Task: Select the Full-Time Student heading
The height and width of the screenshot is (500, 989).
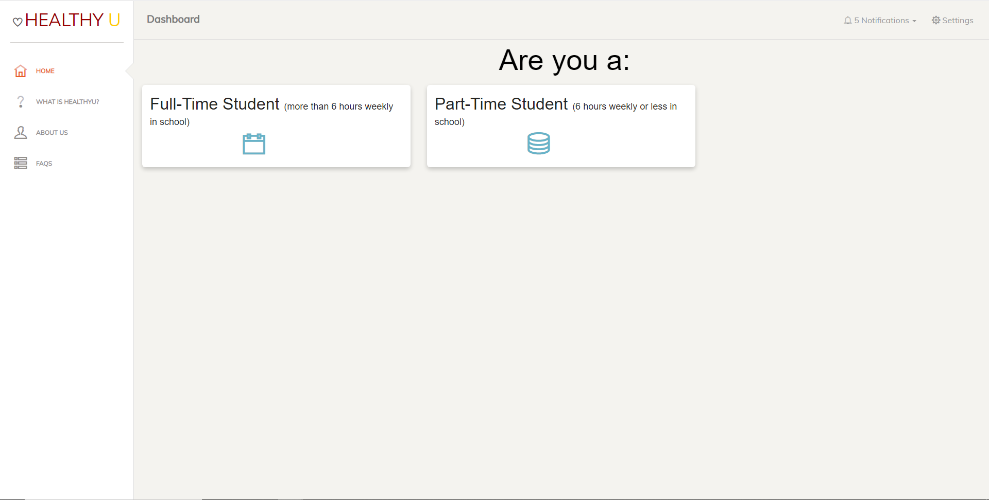Action: [215, 104]
